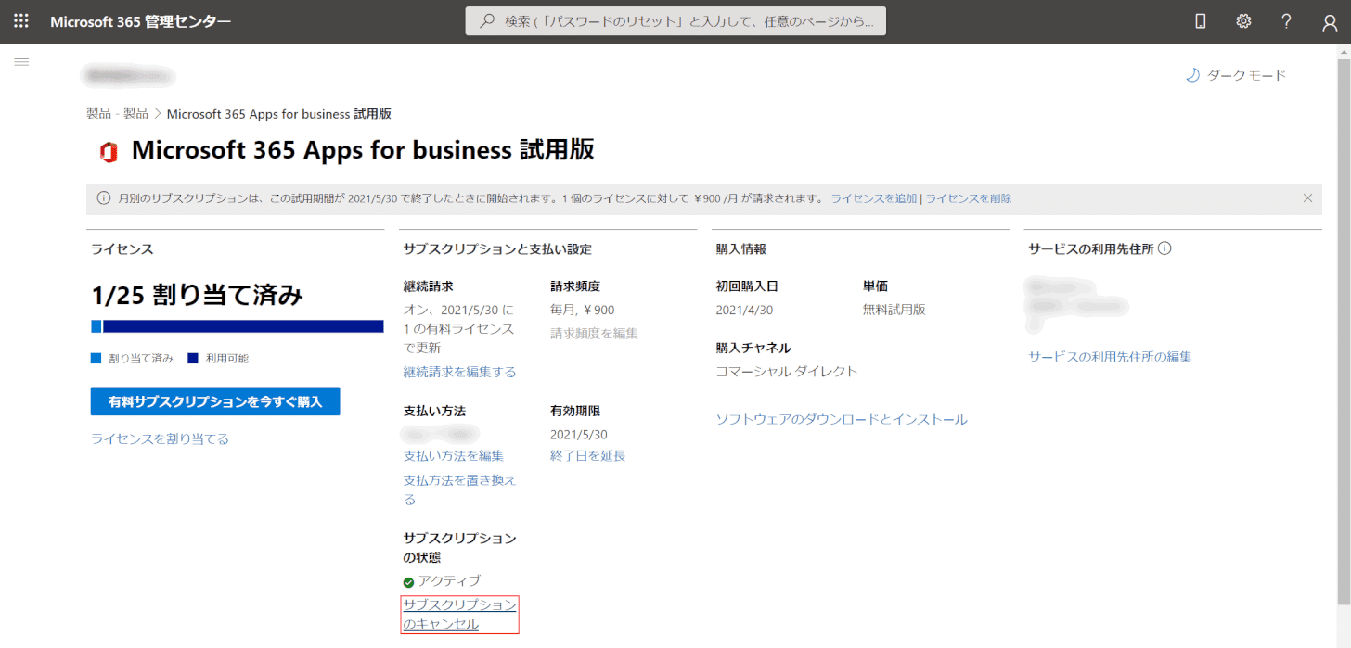Click 有料サブスクリプションを今すぐ購入 button

215,401
